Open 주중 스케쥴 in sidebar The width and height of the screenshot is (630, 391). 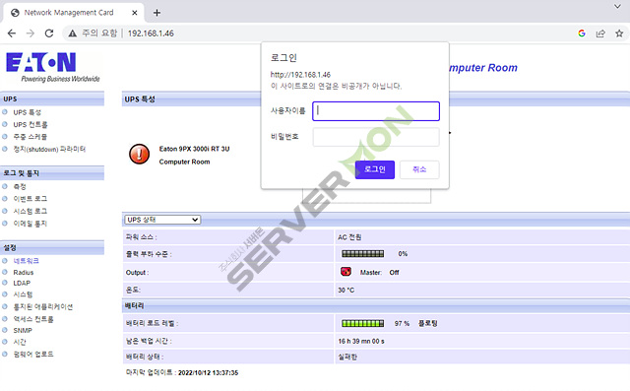coord(31,137)
